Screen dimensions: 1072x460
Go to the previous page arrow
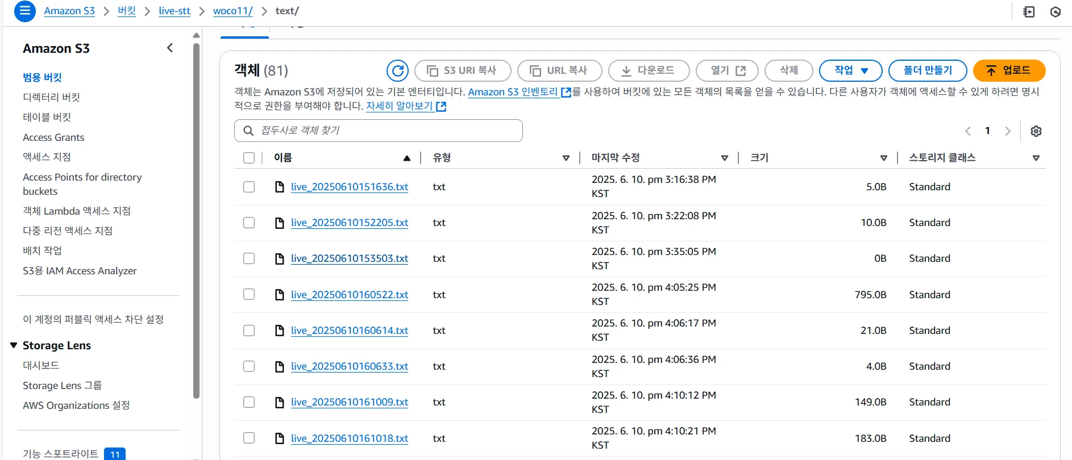pyautogui.click(x=967, y=131)
